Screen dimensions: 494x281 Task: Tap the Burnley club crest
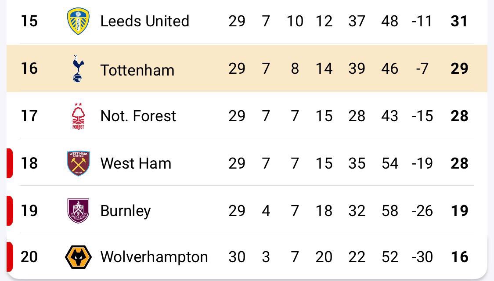point(78,211)
